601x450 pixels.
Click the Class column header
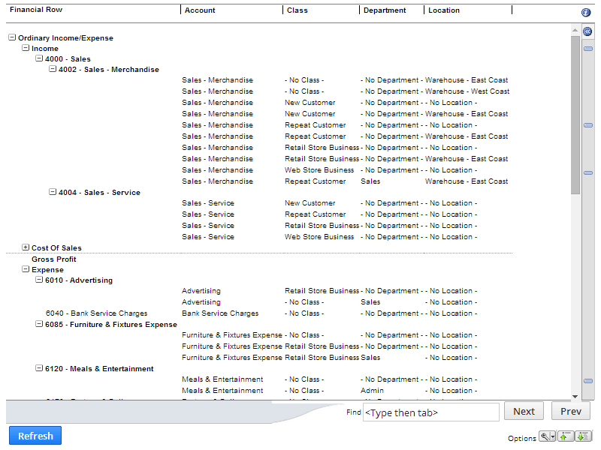(x=297, y=10)
